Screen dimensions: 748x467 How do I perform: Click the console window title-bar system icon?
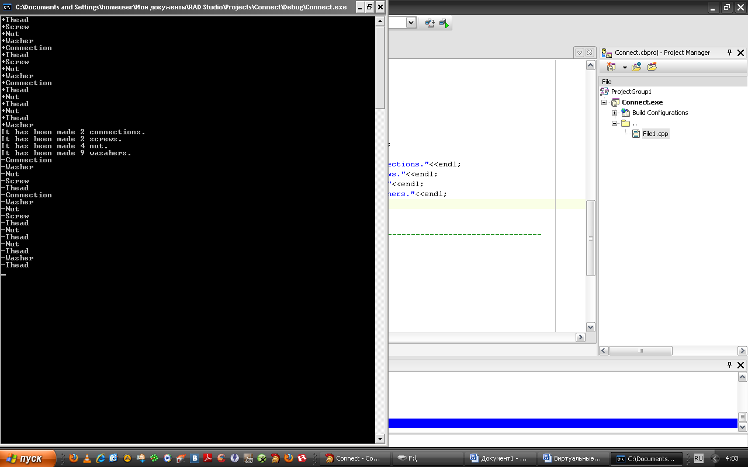[7, 7]
